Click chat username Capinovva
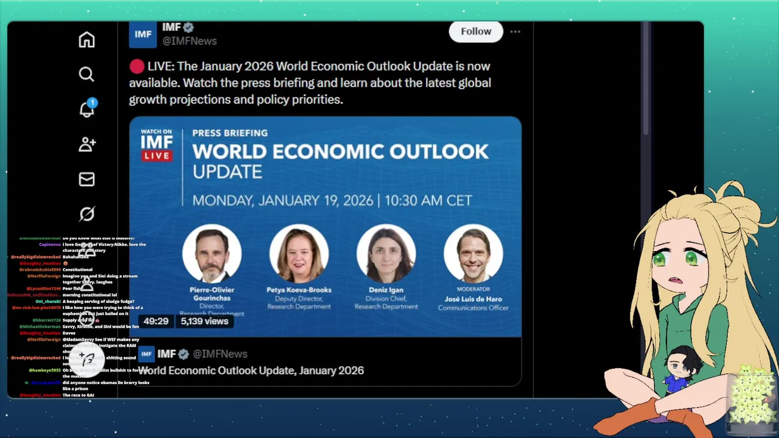The height and width of the screenshot is (438, 779). click(50, 245)
